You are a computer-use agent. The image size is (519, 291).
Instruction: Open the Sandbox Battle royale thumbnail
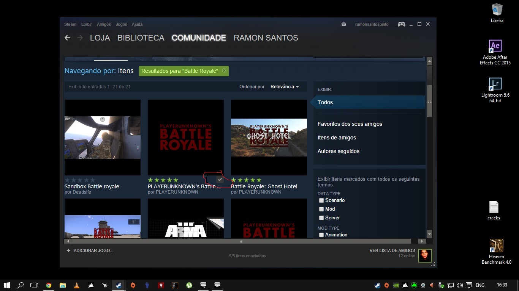click(103, 138)
